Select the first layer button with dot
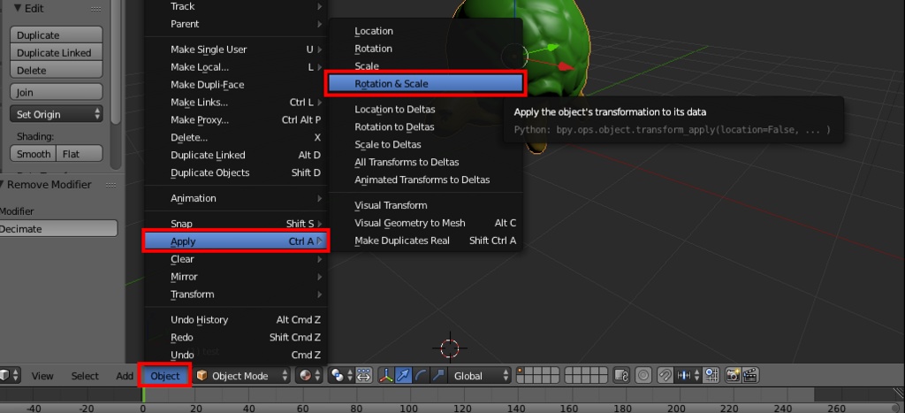The width and height of the screenshot is (905, 413). pyautogui.click(x=521, y=372)
